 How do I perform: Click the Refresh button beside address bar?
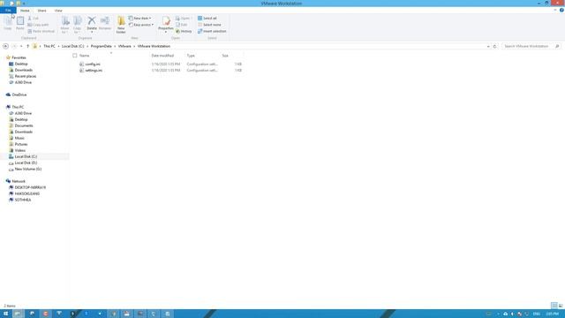click(494, 46)
